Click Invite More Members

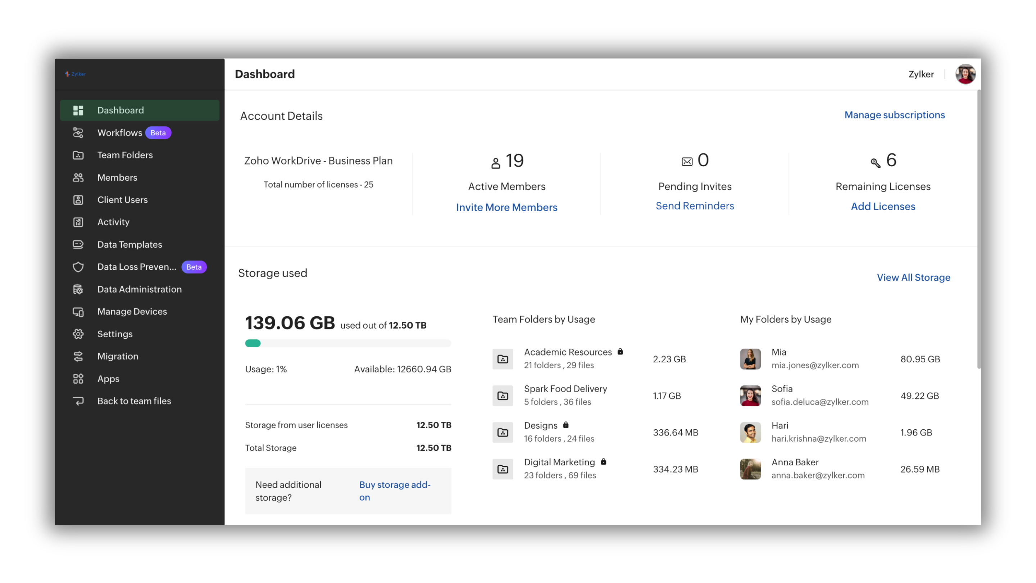506,207
